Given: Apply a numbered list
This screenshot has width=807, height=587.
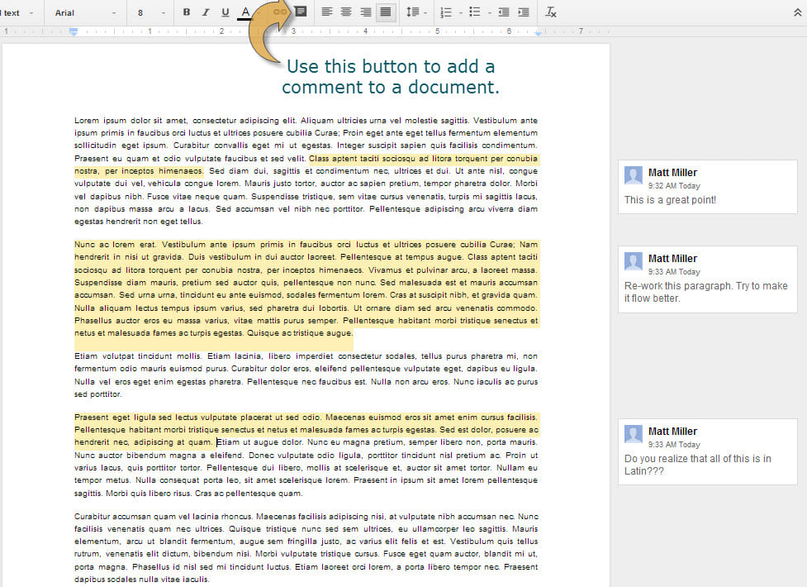Looking at the screenshot, I should (446, 12).
